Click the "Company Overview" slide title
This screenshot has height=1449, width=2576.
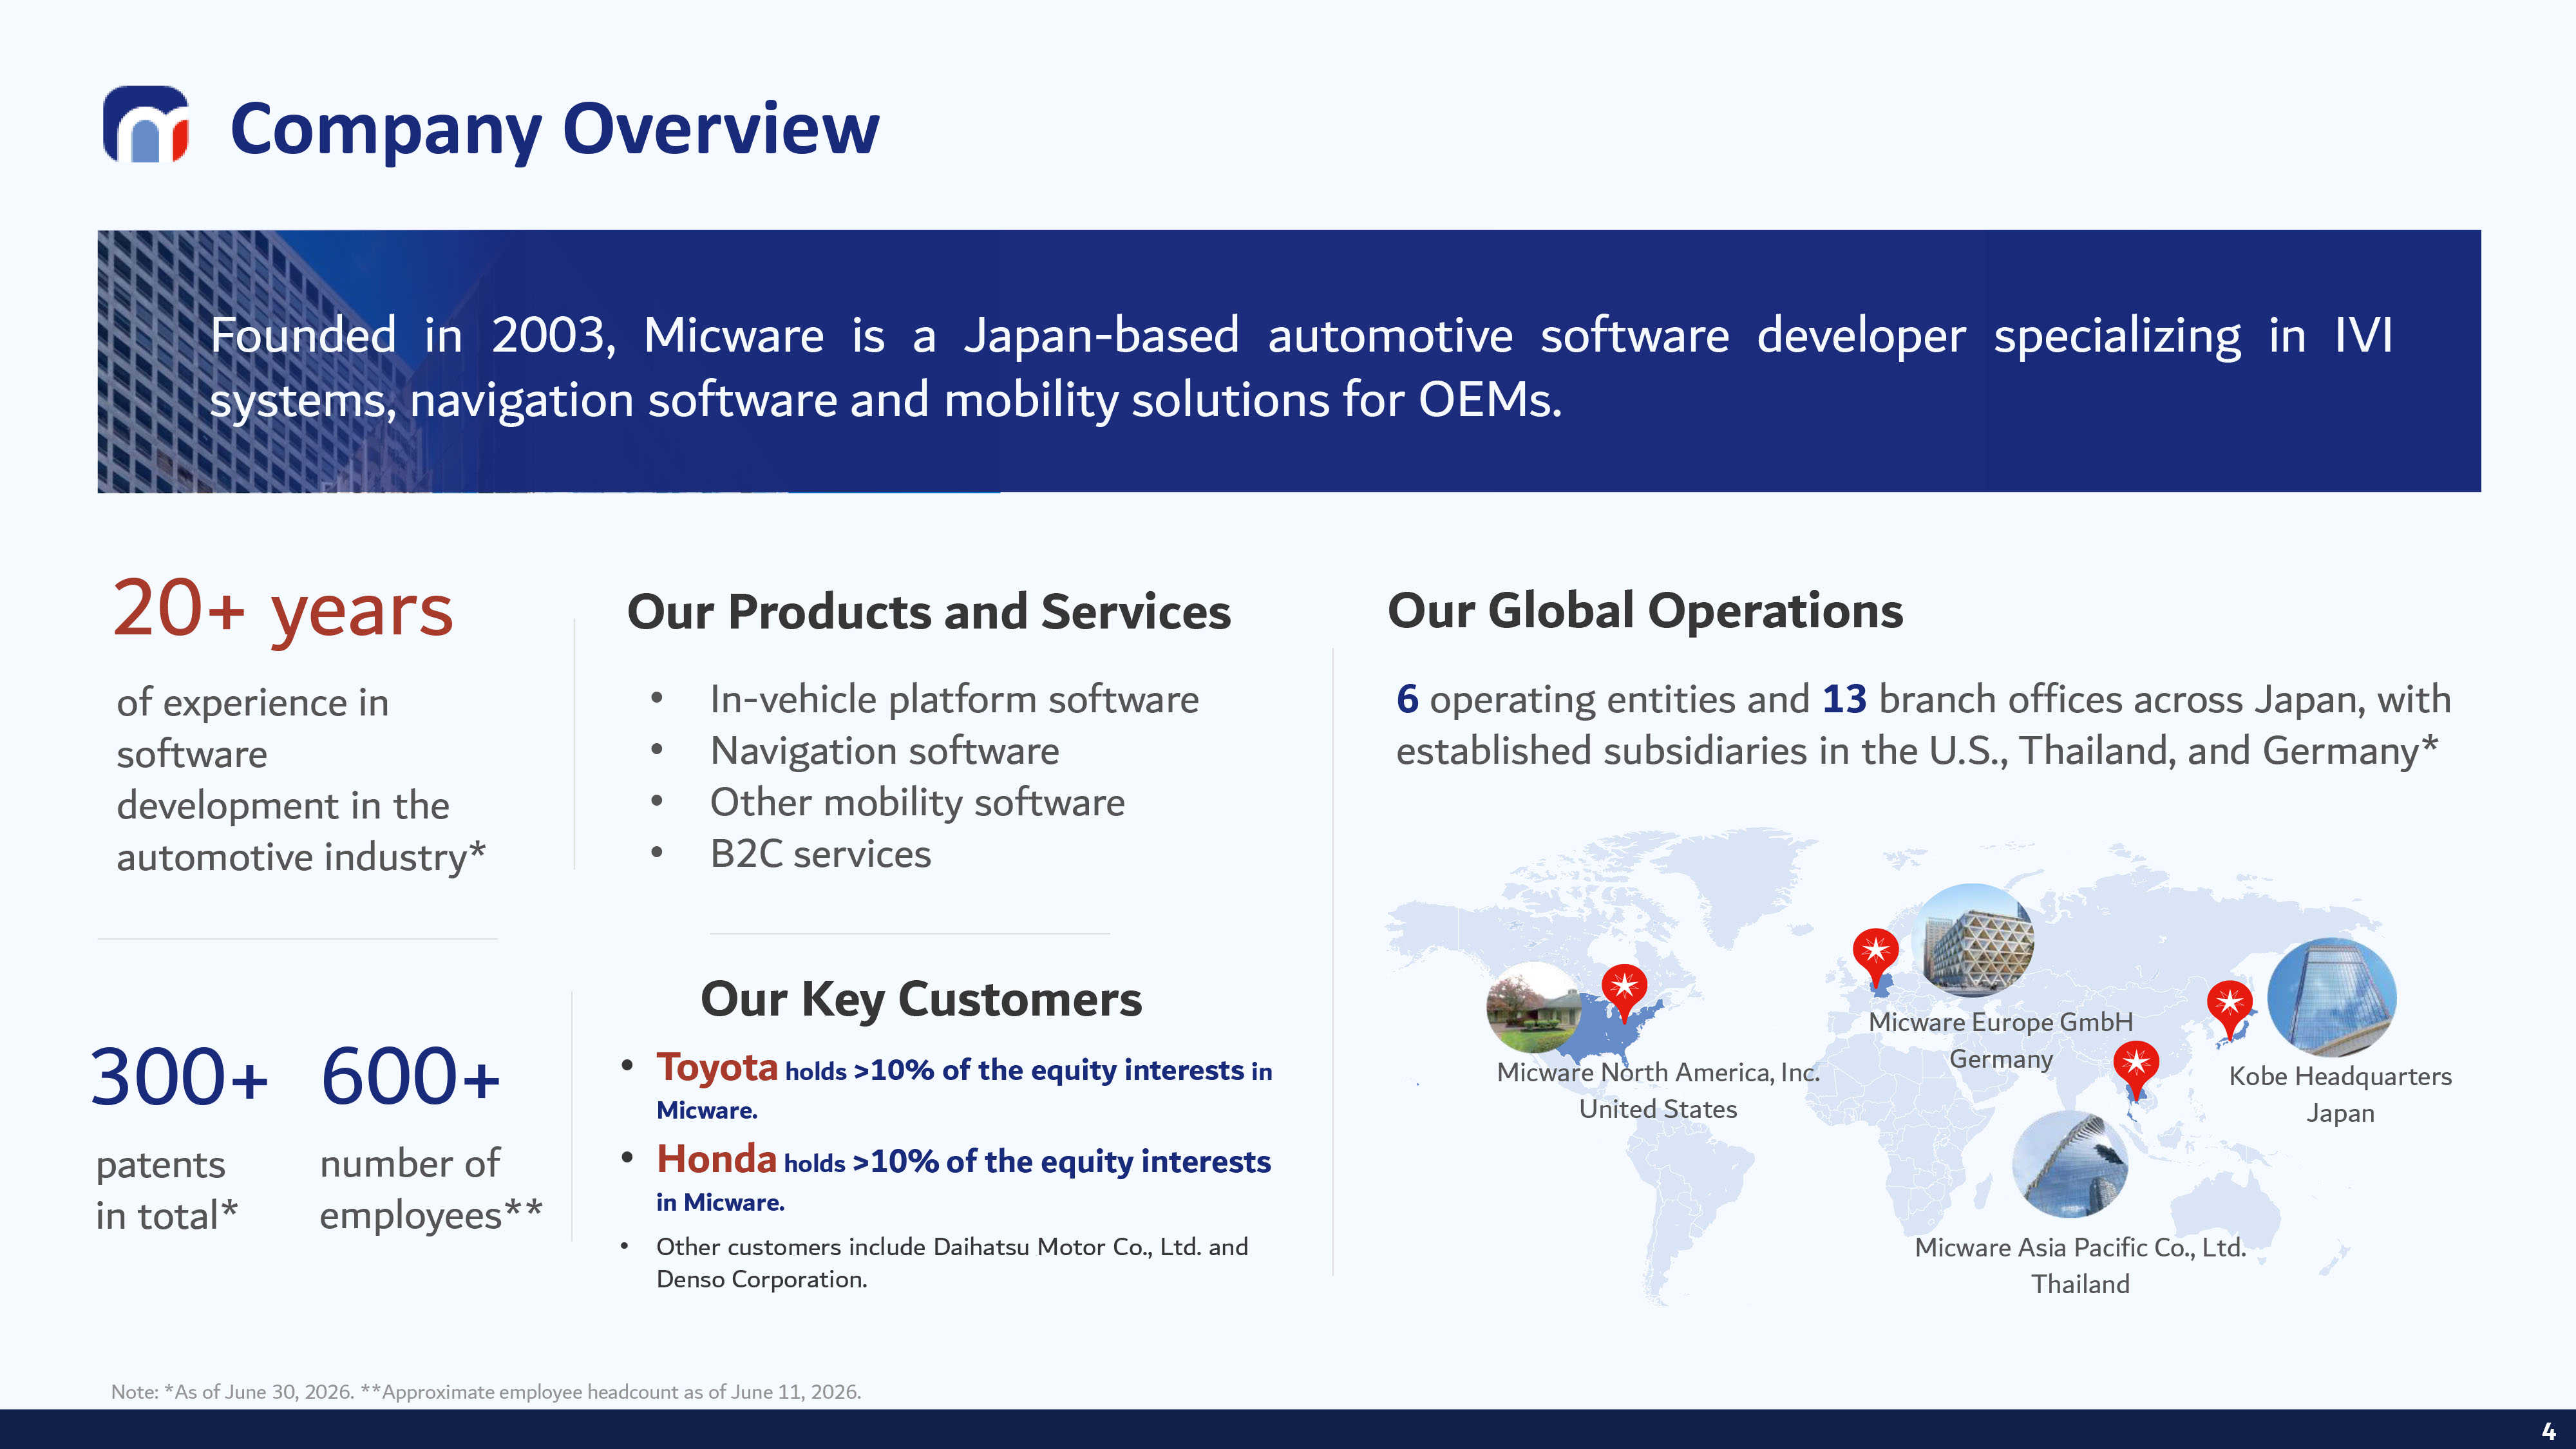click(x=555, y=129)
